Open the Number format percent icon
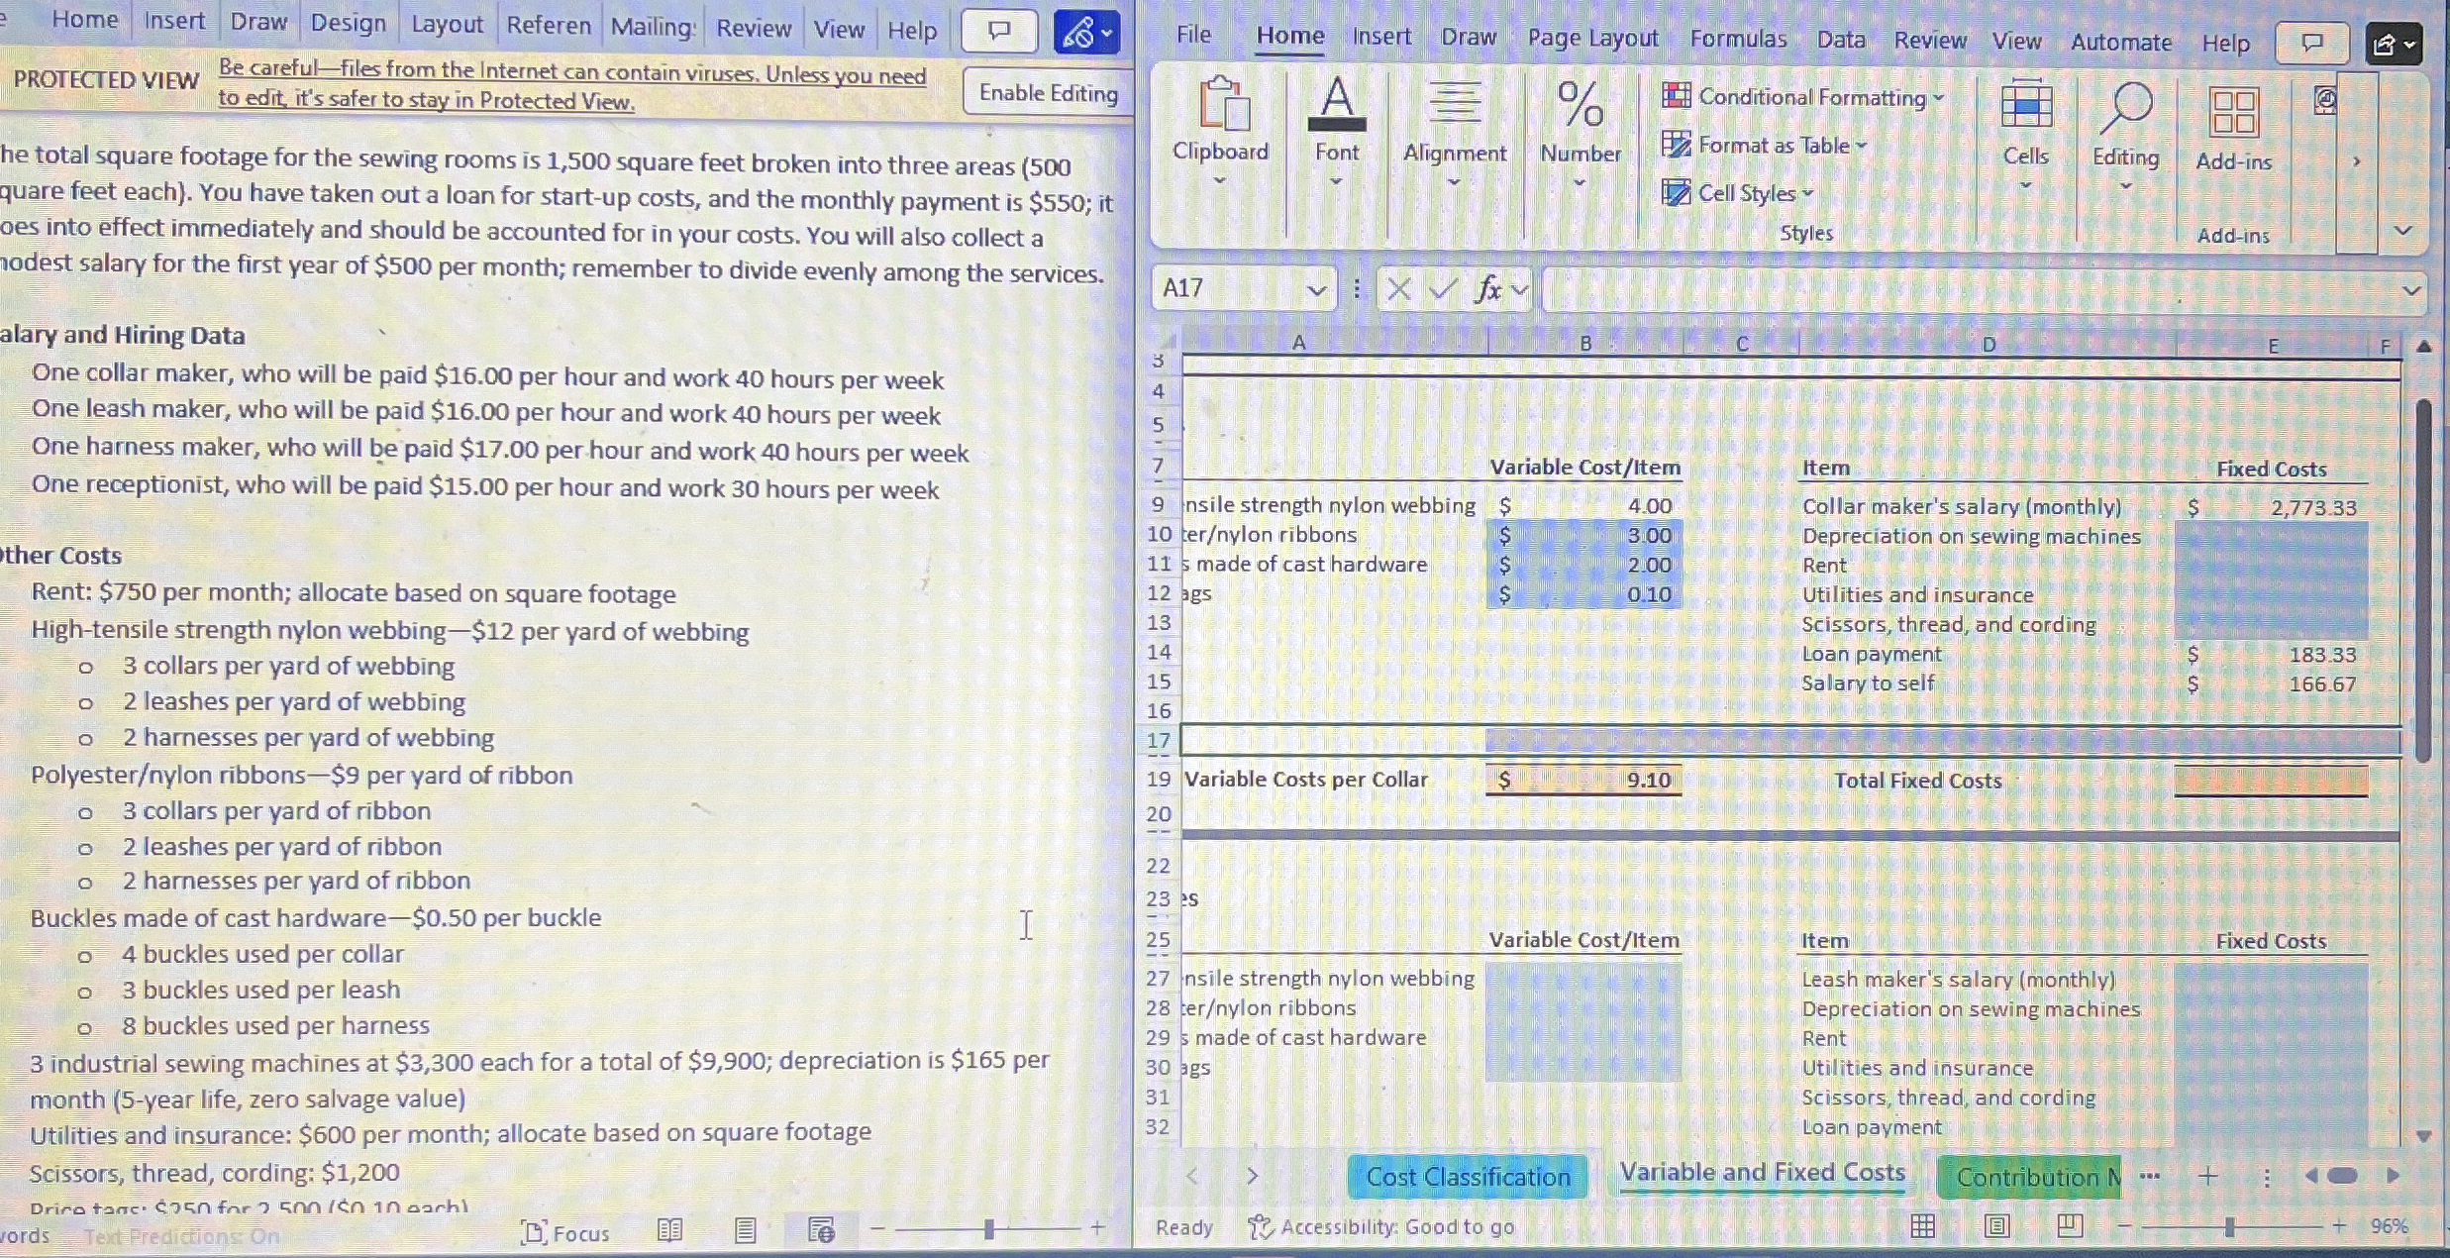 [1580, 105]
